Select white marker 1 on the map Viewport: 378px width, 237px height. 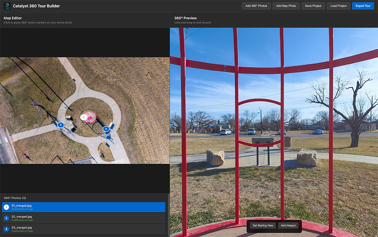click(x=84, y=118)
